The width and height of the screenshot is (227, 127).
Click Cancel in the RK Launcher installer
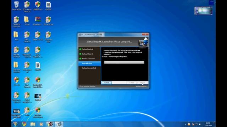pos(106,83)
